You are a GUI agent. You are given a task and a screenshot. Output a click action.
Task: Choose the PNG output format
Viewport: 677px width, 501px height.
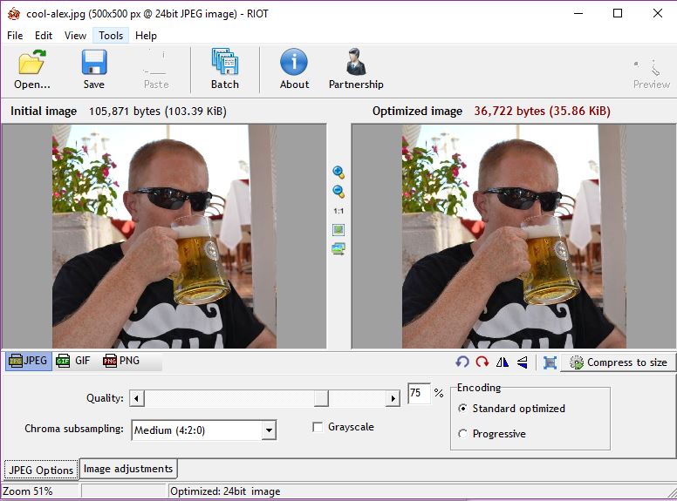pos(121,361)
